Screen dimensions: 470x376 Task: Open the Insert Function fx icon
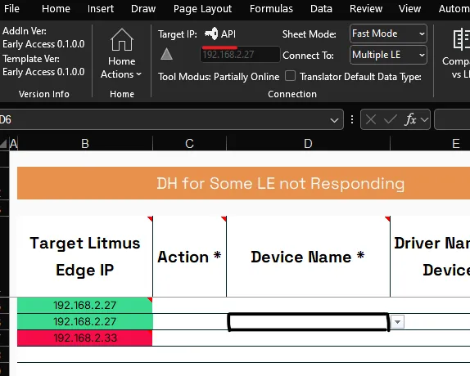pyautogui.click(x=411, y=119)
